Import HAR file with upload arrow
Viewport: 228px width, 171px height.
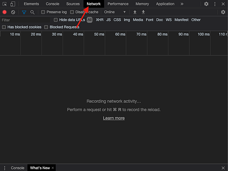pyautogui.click(x=135, y=12)
